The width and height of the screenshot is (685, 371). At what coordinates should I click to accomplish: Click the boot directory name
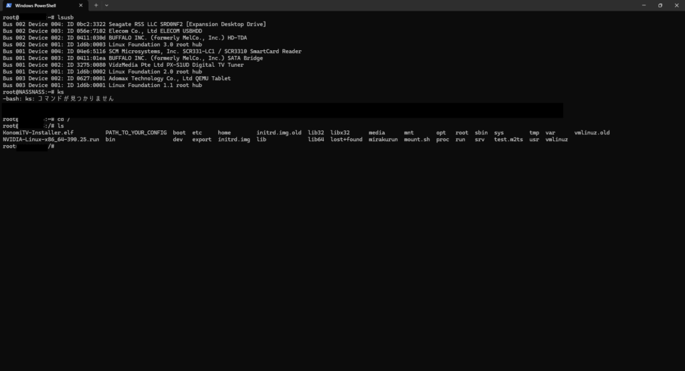click(x=179, y=132)
